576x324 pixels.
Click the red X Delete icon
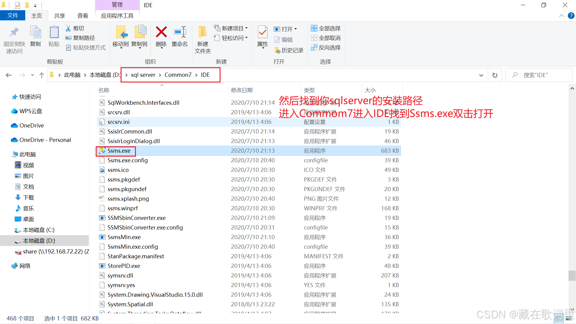[x=161, y=32]
